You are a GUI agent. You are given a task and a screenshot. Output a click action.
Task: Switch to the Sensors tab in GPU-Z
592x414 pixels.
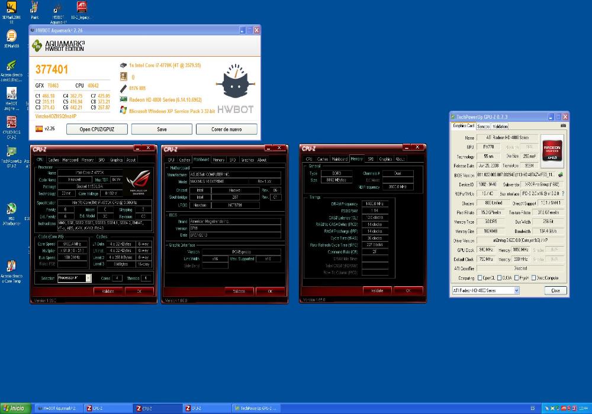(x=483, y=127)
